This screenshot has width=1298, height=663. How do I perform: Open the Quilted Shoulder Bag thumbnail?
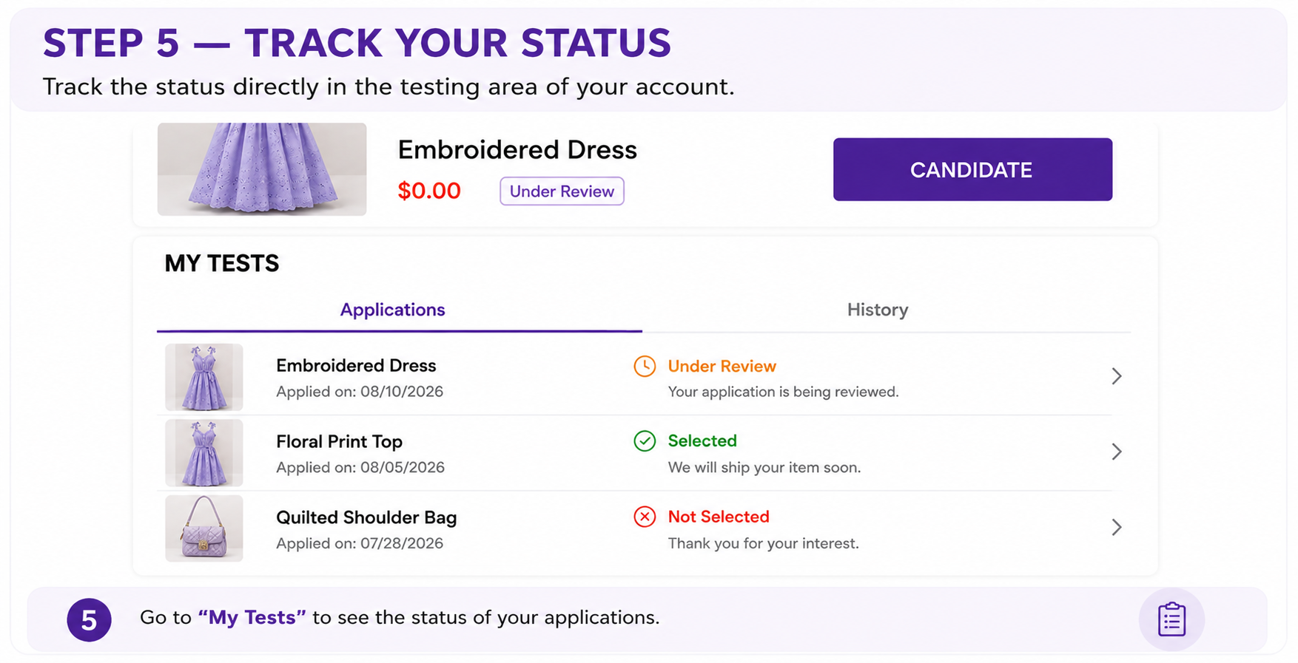204,528
